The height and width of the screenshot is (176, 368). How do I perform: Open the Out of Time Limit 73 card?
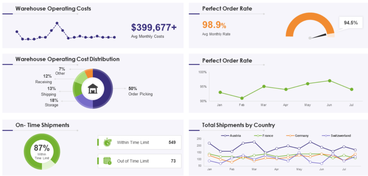pyautogui.click(x=139, y=161)
